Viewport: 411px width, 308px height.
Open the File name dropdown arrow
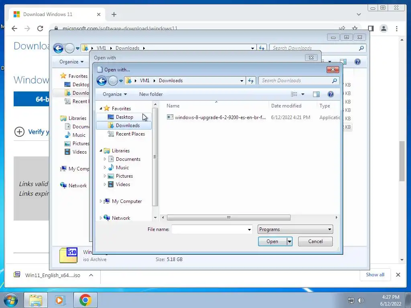coord(249,230)
